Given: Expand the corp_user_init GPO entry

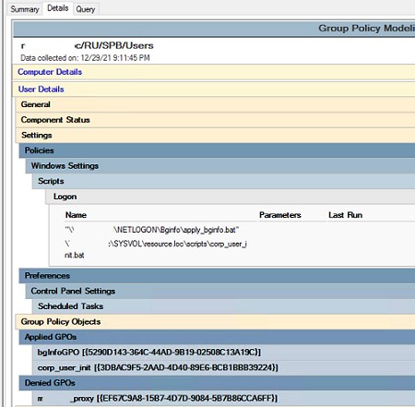Looking at the screenshot, I should coord(158,367).
